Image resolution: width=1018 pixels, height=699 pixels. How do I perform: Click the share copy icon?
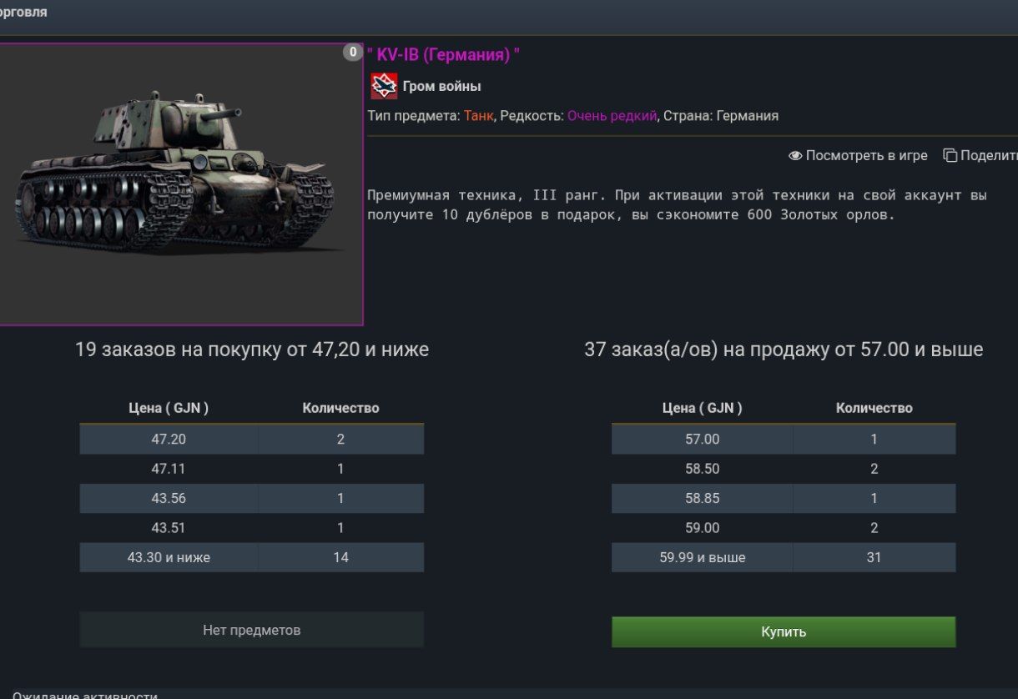pos(950,156)
